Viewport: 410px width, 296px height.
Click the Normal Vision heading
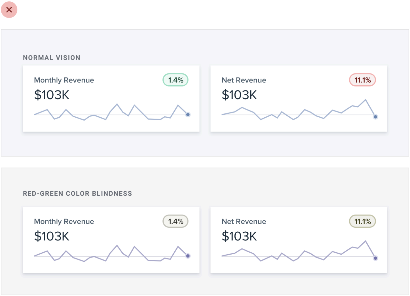click(x=52, y=58)
